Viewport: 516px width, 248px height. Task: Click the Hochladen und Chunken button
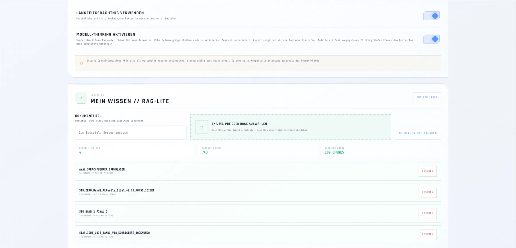pos(418,133)
